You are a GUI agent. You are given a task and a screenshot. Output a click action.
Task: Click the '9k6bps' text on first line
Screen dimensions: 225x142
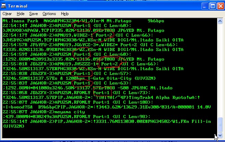click(x=156, y=21)
